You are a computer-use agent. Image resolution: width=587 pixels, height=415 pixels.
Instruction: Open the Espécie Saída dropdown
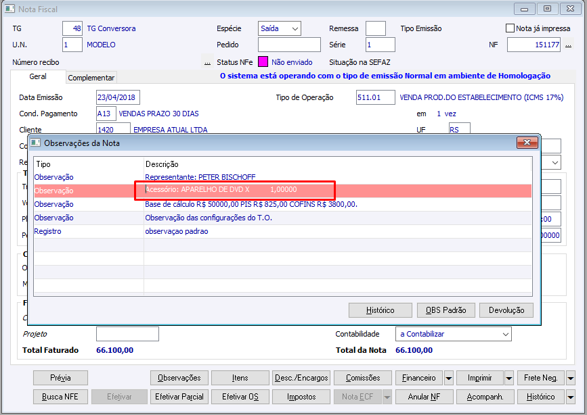click(295, 28)
